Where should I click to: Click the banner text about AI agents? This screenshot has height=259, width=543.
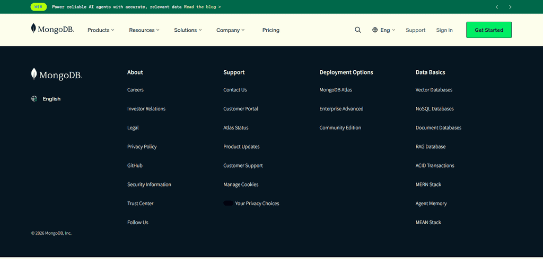click(x=117, y=6)
